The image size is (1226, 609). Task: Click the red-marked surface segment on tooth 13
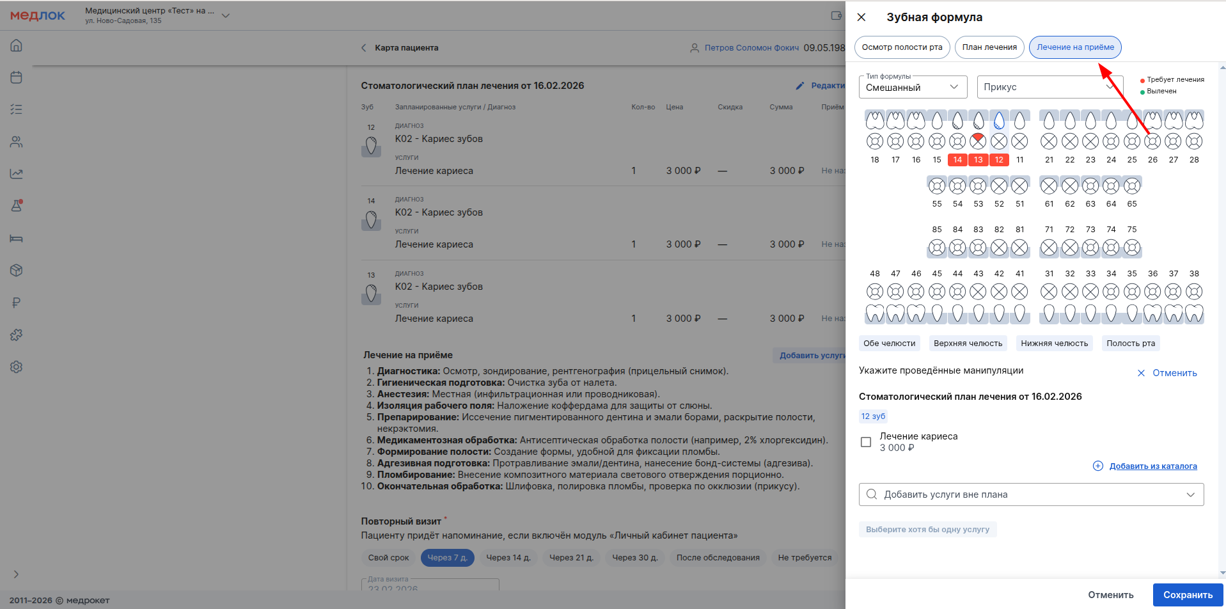[978, 136]
